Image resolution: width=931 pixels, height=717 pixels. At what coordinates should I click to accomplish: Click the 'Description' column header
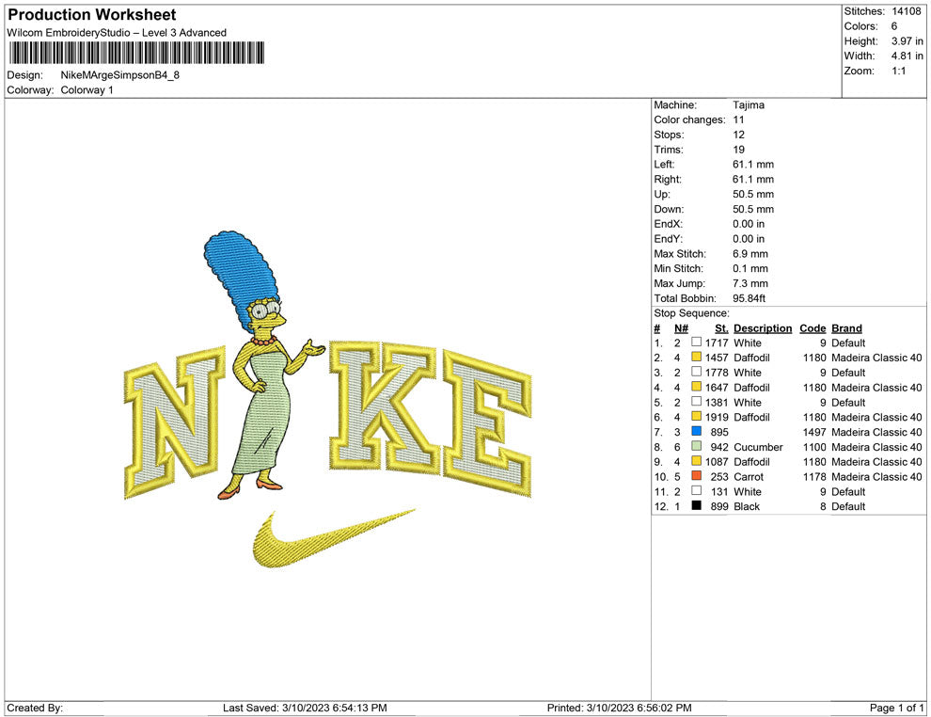(763, 328)
